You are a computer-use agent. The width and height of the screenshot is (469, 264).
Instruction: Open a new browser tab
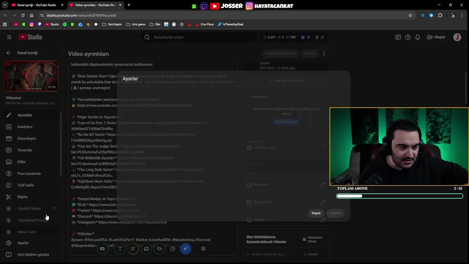(129, 5)
